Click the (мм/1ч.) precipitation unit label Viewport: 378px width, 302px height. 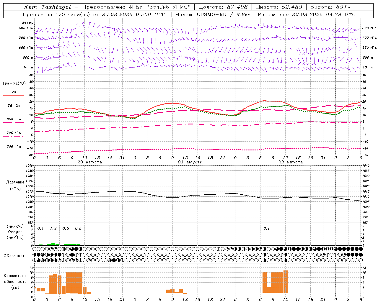tap(15, 237)
